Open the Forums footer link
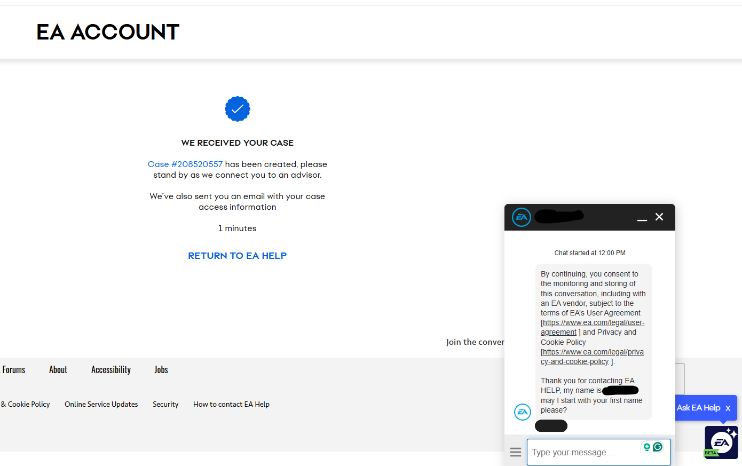742x466 pixels. point(14,370)
